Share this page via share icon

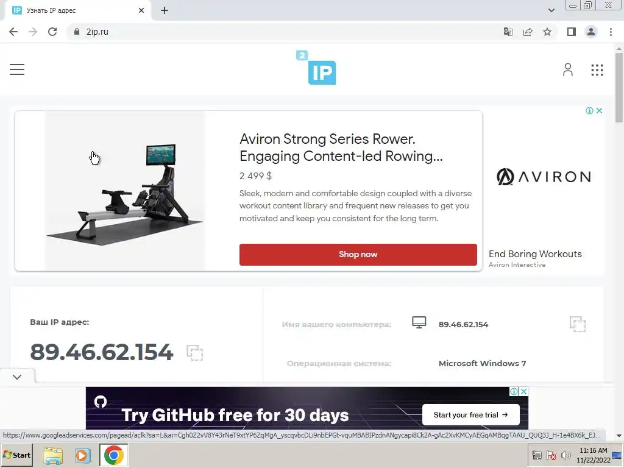point(528,32)
